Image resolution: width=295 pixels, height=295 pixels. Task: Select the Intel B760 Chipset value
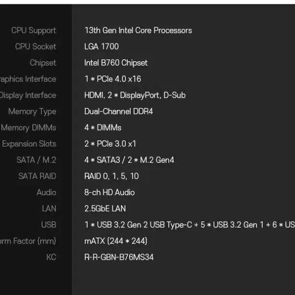(116, 63)
